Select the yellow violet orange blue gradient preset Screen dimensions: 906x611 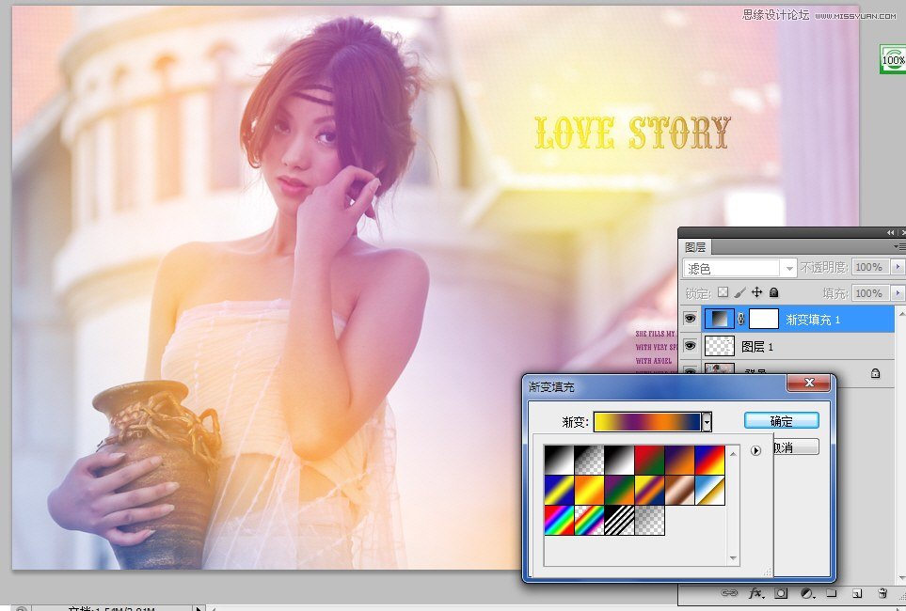[649, 491]
